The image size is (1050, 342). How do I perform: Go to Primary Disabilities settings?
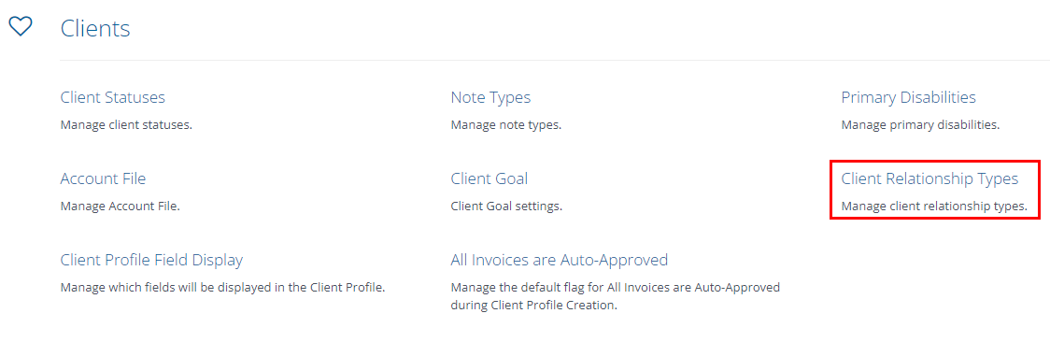(x=908, y=98)
